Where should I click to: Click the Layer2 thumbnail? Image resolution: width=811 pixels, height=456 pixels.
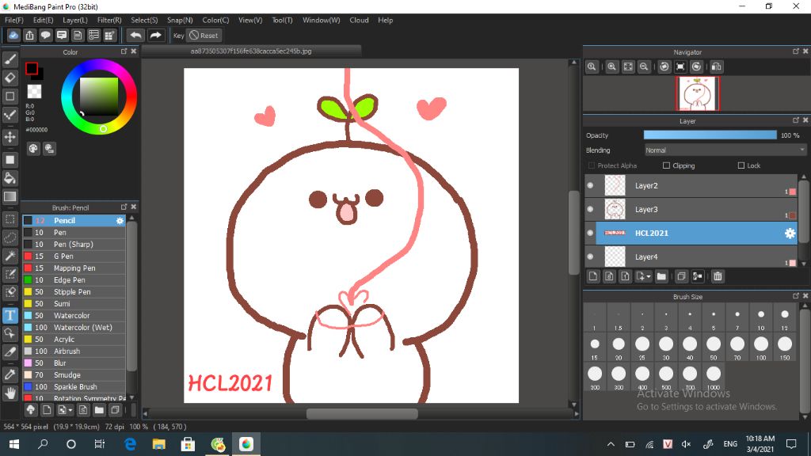[x=615, y=185]
